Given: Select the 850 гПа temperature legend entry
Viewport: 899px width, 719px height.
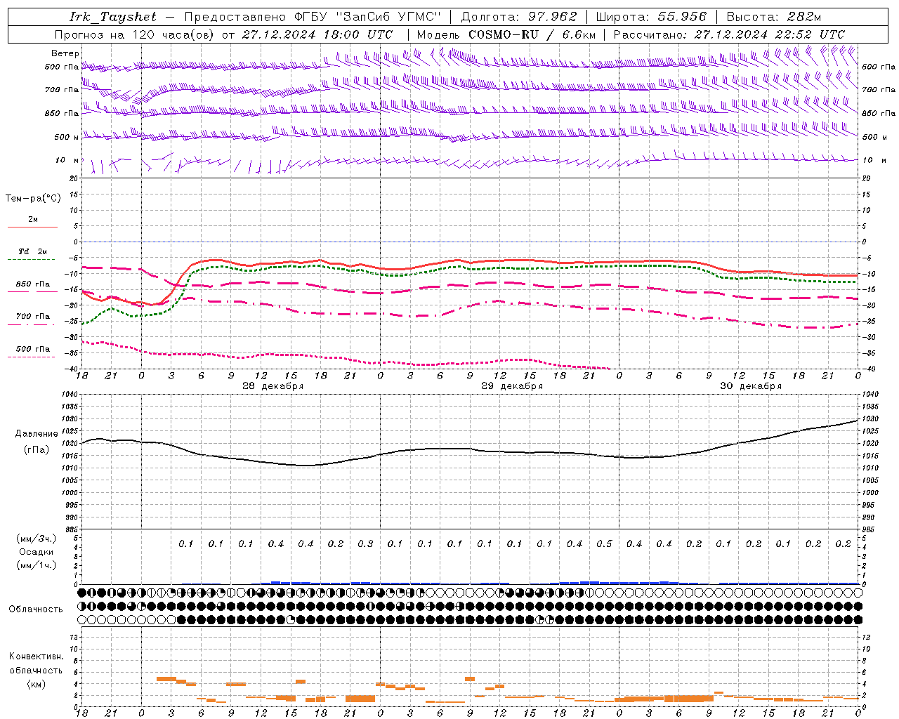Looking at the screenshot, I should (33, 284).
